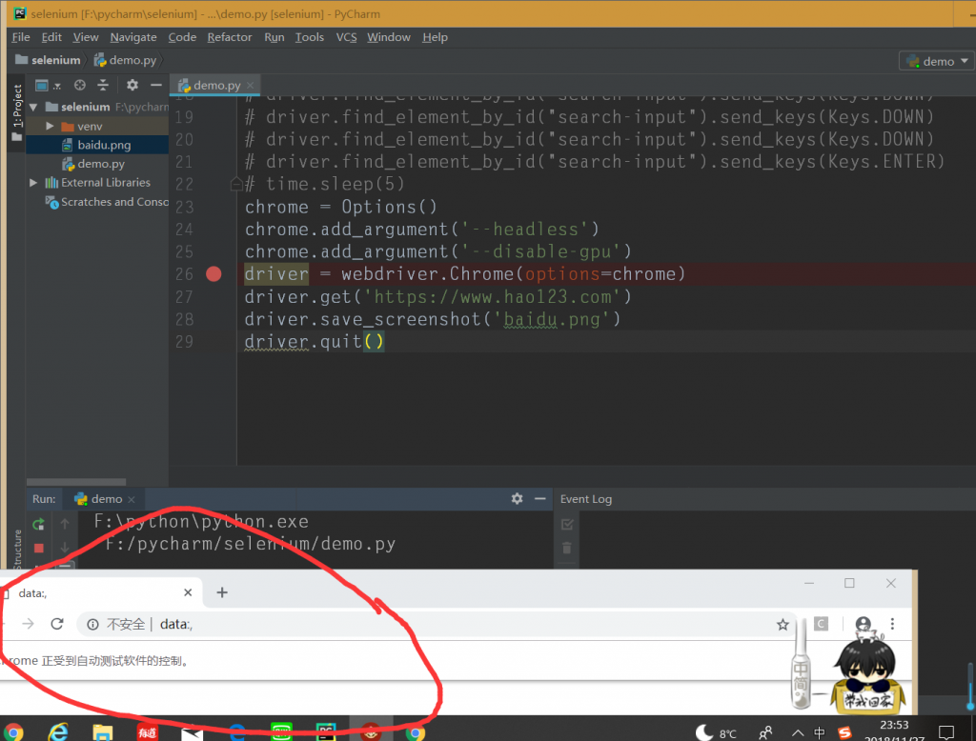The image size is (976, 741).
Task: Open the Run menu
Action: click(274, 37)
